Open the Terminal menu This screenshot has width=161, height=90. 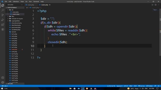36,1
